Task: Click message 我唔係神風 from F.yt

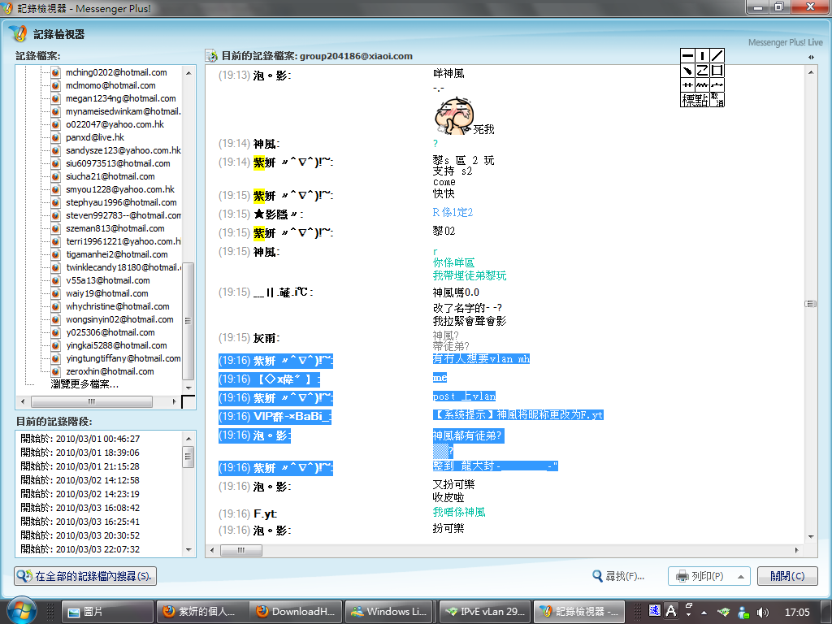Action: [x=459, y=512]
